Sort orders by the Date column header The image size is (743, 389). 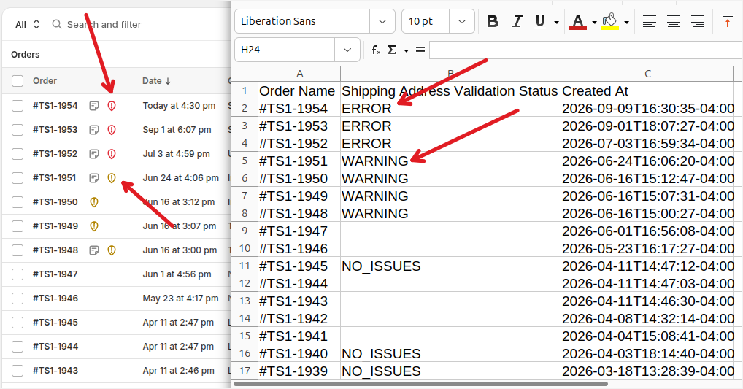click(156, 81)
